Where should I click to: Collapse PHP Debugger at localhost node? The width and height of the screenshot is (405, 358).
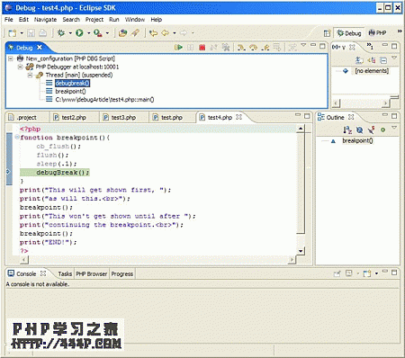(x=20, y=67)
